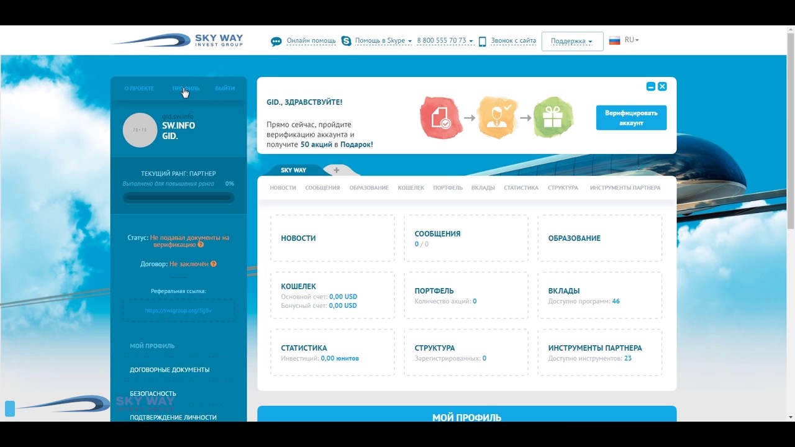795x447 pixels.
Task: Open the 'Образование' menu item
Action: click(369, 187)
